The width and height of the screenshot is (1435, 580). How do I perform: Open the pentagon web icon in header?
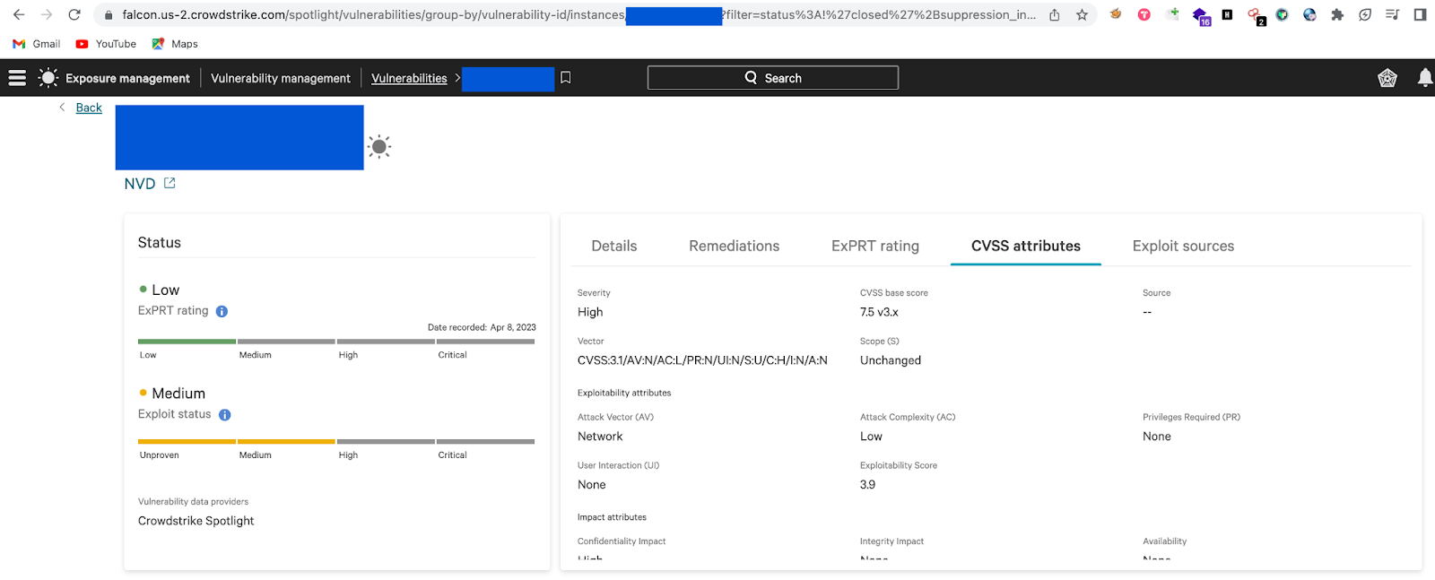(1387, 78)
